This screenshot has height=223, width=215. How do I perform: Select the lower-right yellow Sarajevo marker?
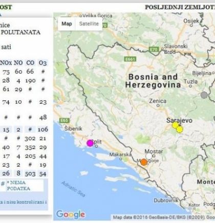click(180, 129)
